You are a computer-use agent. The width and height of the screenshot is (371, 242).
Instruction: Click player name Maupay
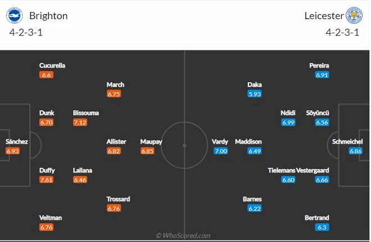[151, 142]
